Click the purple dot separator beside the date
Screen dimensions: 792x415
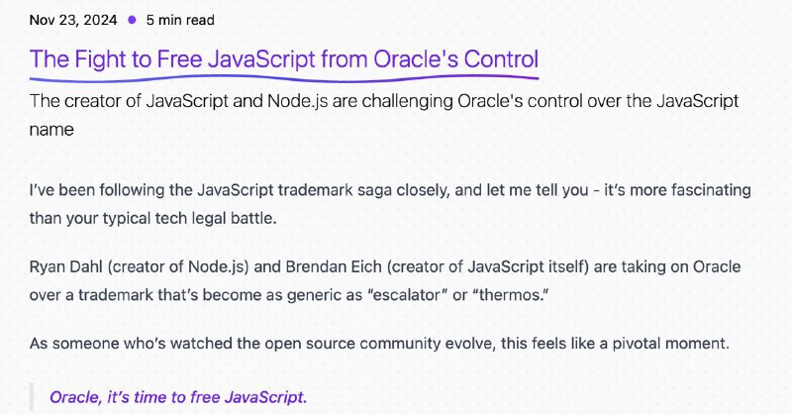point(132,20)
